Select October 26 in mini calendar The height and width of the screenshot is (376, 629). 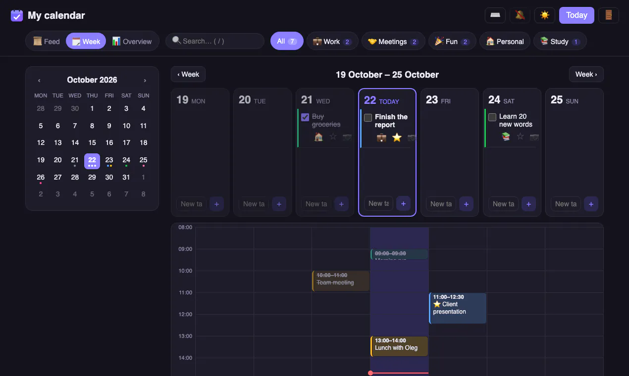(41, 177)
